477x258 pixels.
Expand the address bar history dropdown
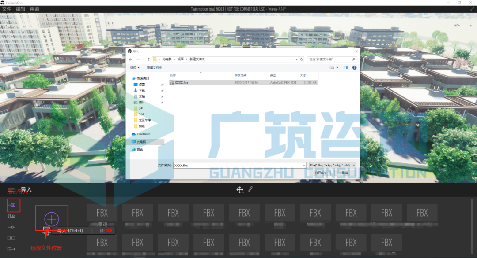[x=297, y=59]
